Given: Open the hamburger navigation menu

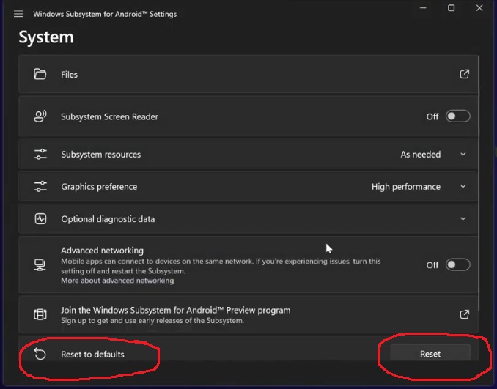Looking at the screenshot, I should 18,14.
